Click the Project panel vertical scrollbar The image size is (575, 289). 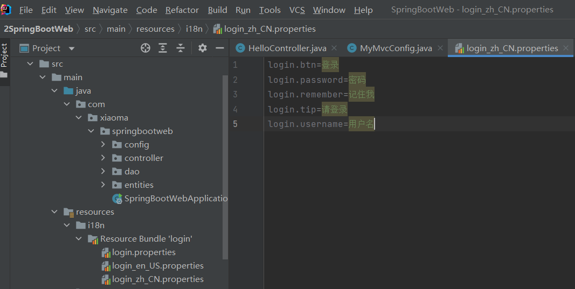(x=225, y=167)
